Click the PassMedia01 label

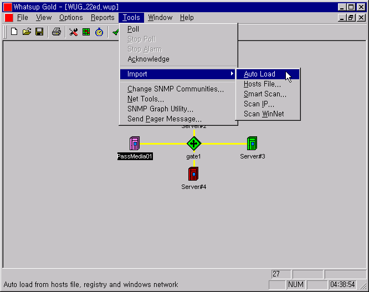coord(135,156)
